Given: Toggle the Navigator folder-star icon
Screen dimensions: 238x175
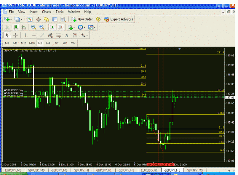Looking at the screenshot, I should point(46,19).
